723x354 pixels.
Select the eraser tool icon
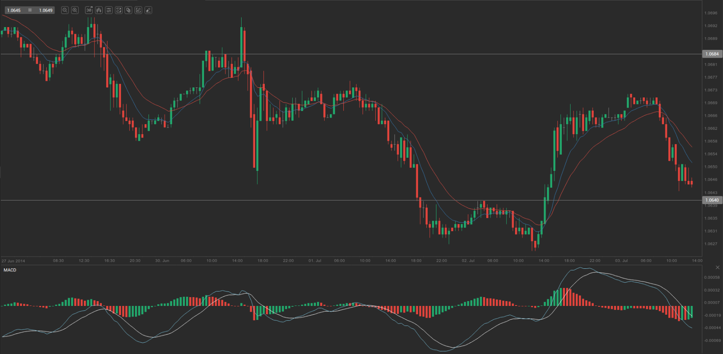point(149,10)
